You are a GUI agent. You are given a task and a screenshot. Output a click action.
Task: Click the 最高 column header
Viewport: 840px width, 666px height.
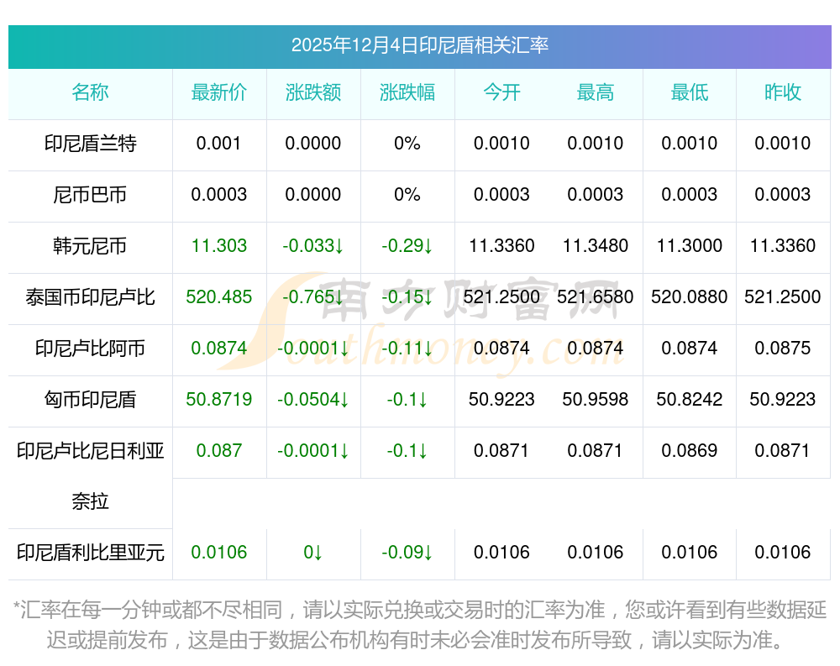tap(596, 92)
